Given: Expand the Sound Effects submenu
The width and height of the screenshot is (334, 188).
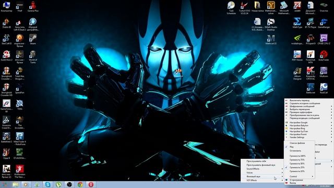Looking at the screenshot, I should click(262, 169).
